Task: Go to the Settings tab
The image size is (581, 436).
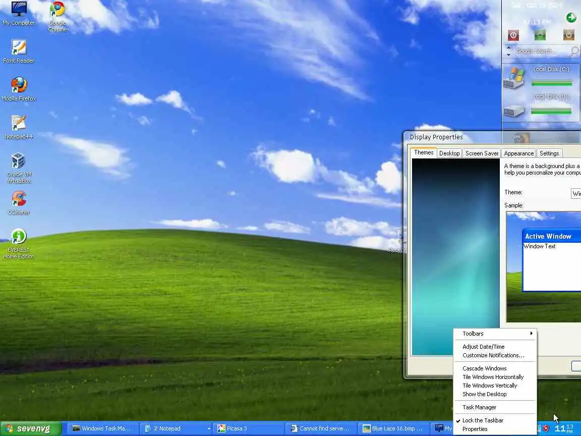Action: [549, 153]
